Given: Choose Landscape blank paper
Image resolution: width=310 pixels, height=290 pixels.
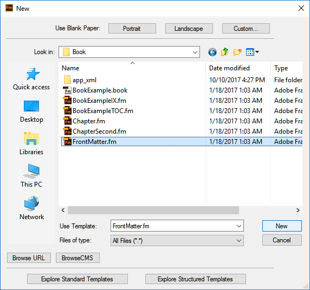Looking at the screenshot, I should [189, 29].
